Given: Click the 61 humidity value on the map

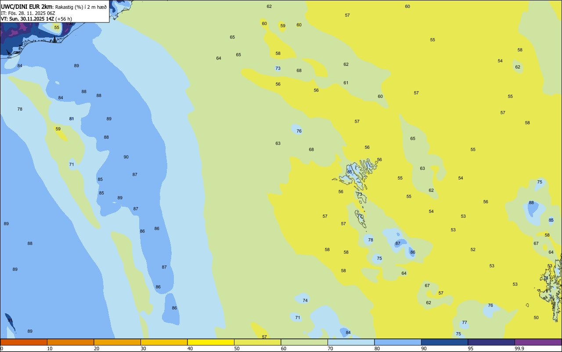Looking at the screenshot, I should [x=346, y=83].
